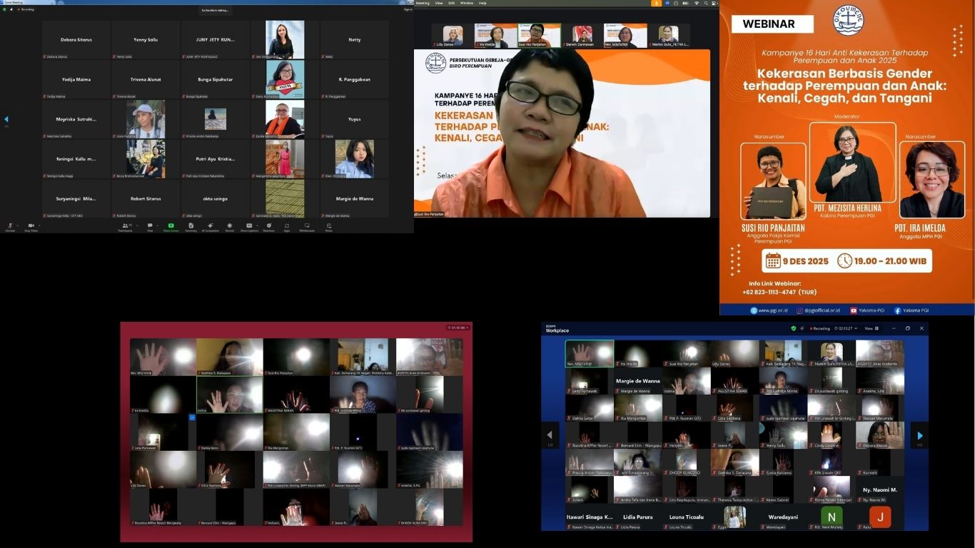Screen dimensions: 975x548
Task: Toggle the Stop Video camera button
Action: pyautogui.click(x=31, y=226)
